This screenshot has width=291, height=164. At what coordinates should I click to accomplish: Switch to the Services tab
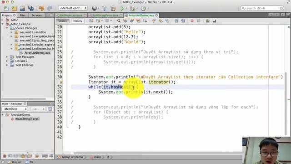point(36,15)
